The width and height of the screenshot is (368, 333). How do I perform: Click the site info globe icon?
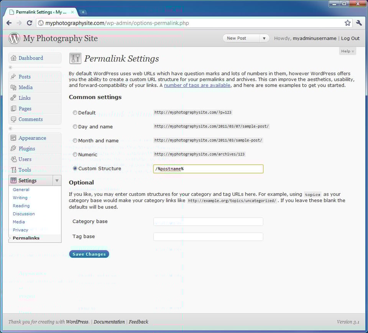click(41, 23)
